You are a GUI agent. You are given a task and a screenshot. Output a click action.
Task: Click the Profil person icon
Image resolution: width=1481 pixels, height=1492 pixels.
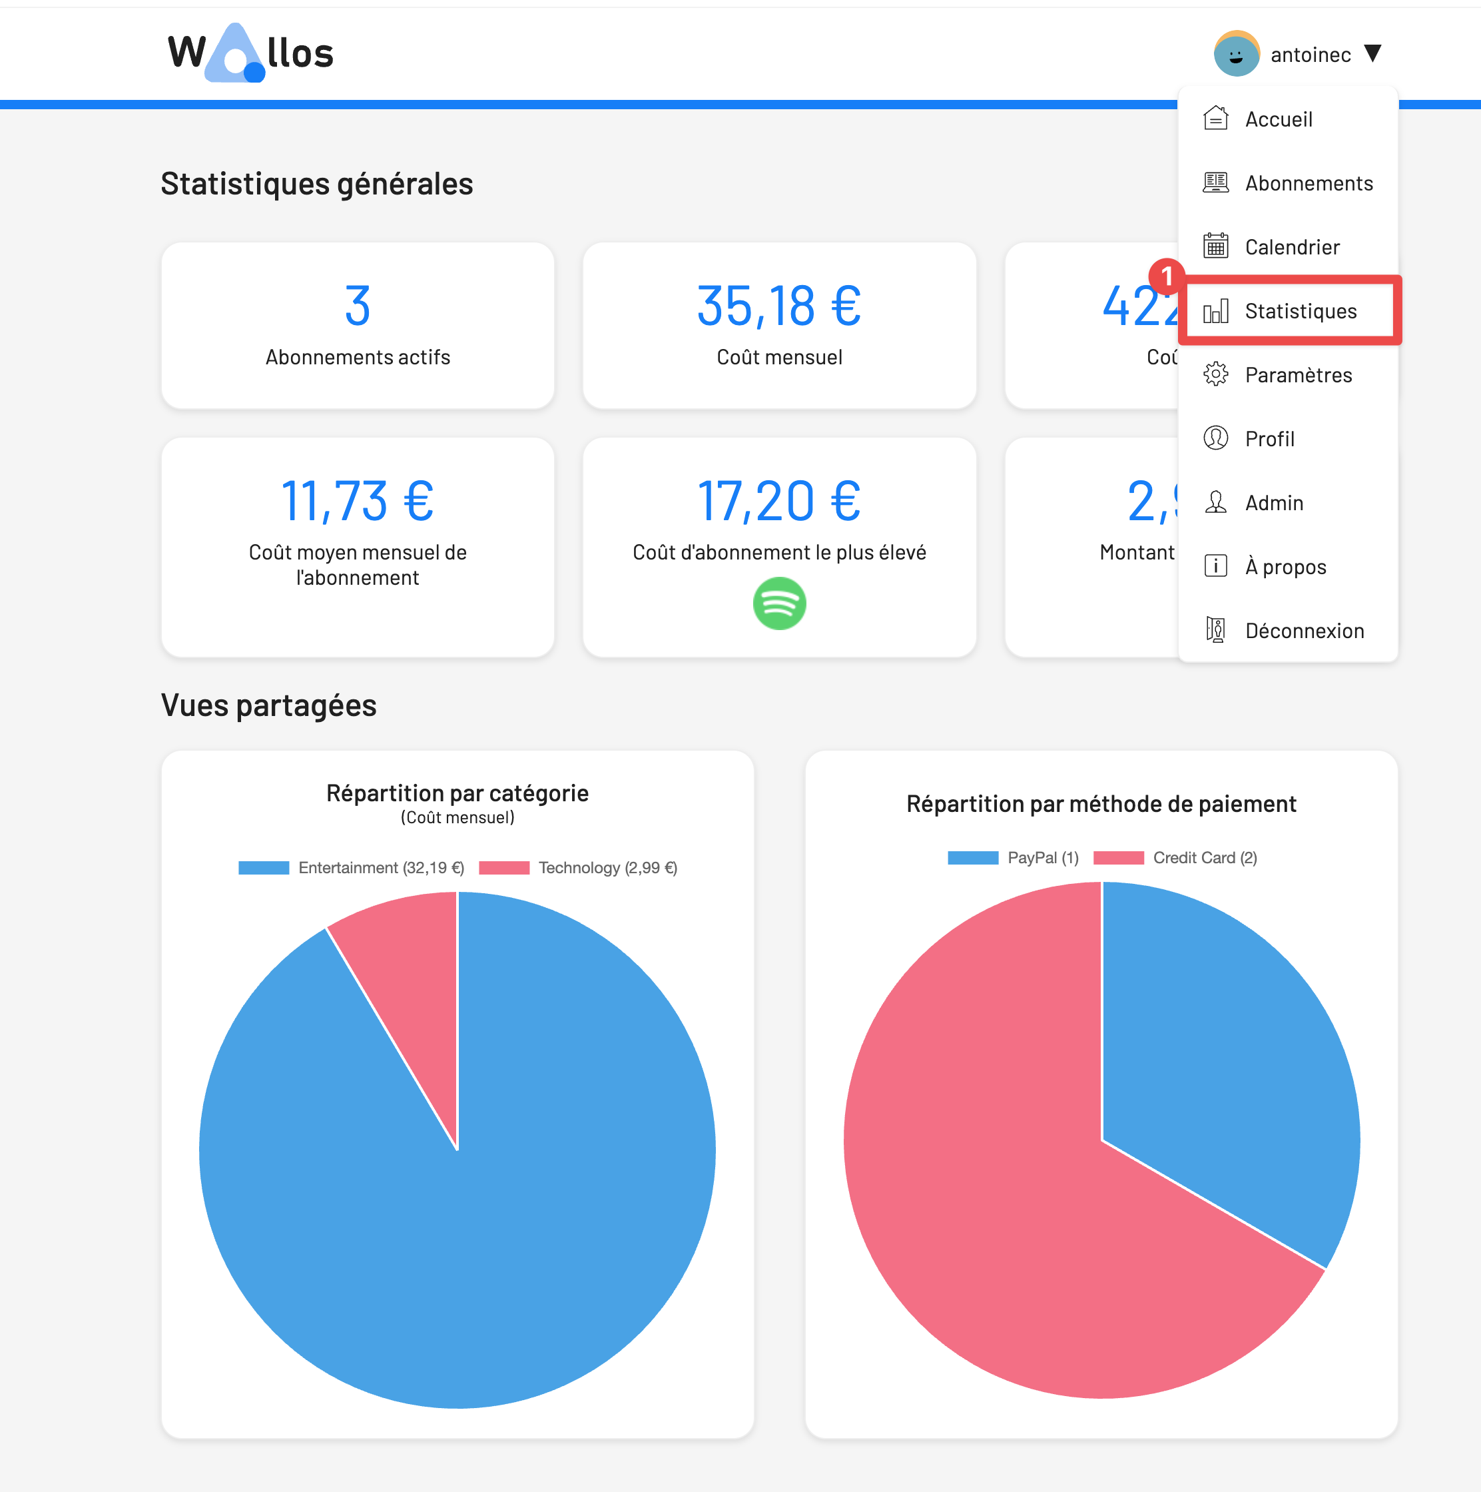pos(1215,439)
